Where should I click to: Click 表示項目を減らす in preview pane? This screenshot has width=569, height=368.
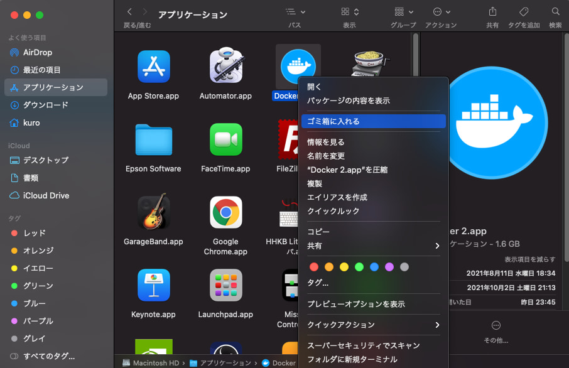(x=530, y=259)
